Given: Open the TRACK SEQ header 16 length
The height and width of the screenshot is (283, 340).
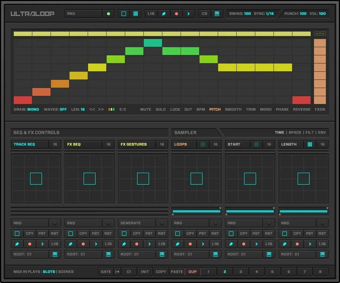Looking at the screenshot, I should 55,144.
